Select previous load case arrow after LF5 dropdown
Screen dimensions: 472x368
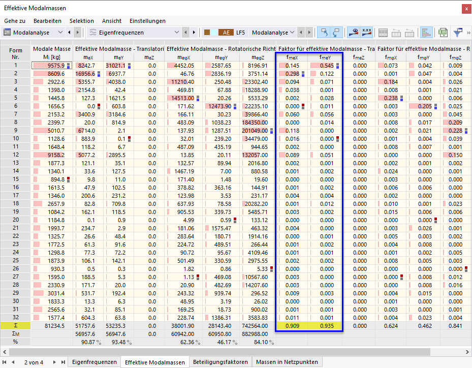point(301,32)
